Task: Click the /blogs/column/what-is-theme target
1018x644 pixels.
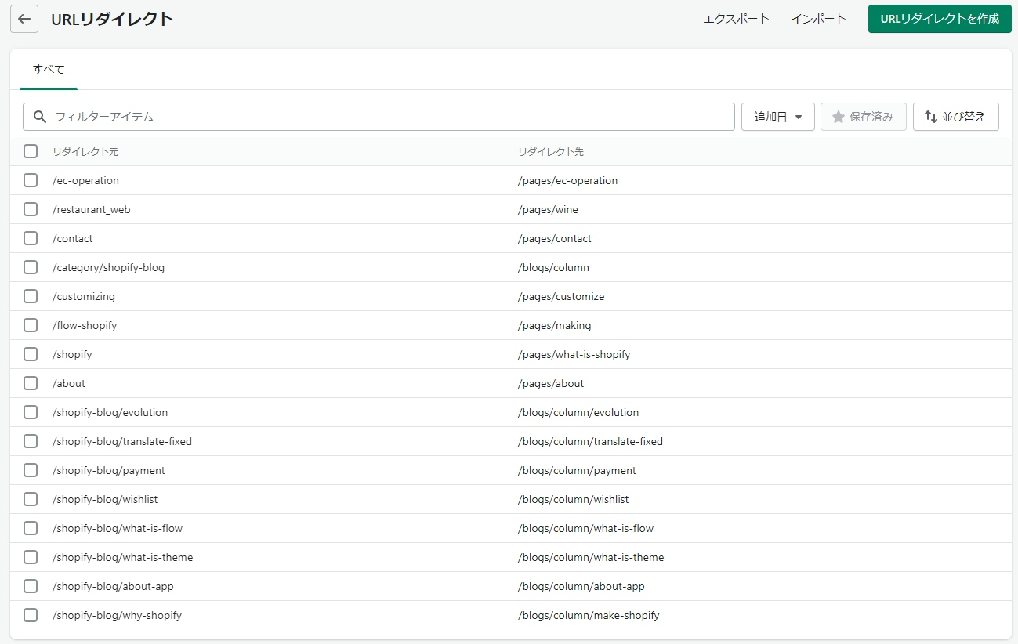Action: tap(591, 557)
